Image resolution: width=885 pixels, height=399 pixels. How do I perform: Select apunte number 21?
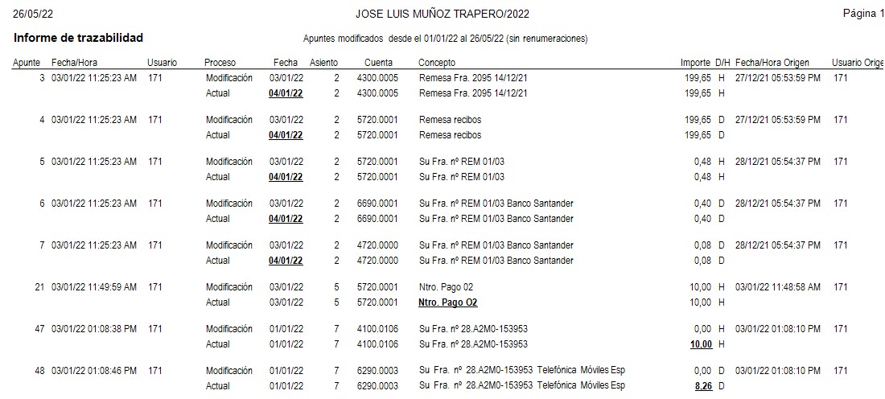(39, 287)
